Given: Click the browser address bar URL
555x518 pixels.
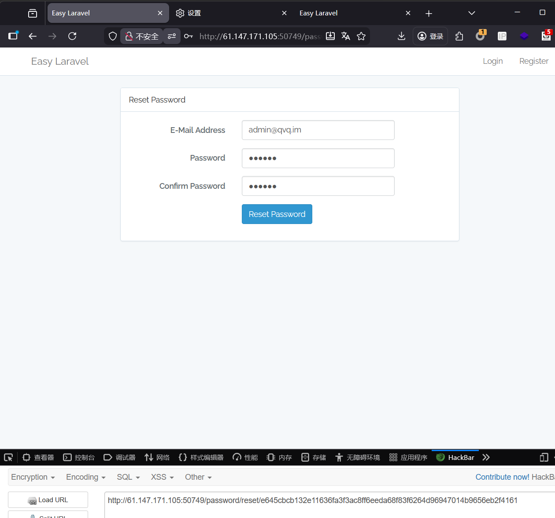Looking at the screenshot, I should pos(259,36).
